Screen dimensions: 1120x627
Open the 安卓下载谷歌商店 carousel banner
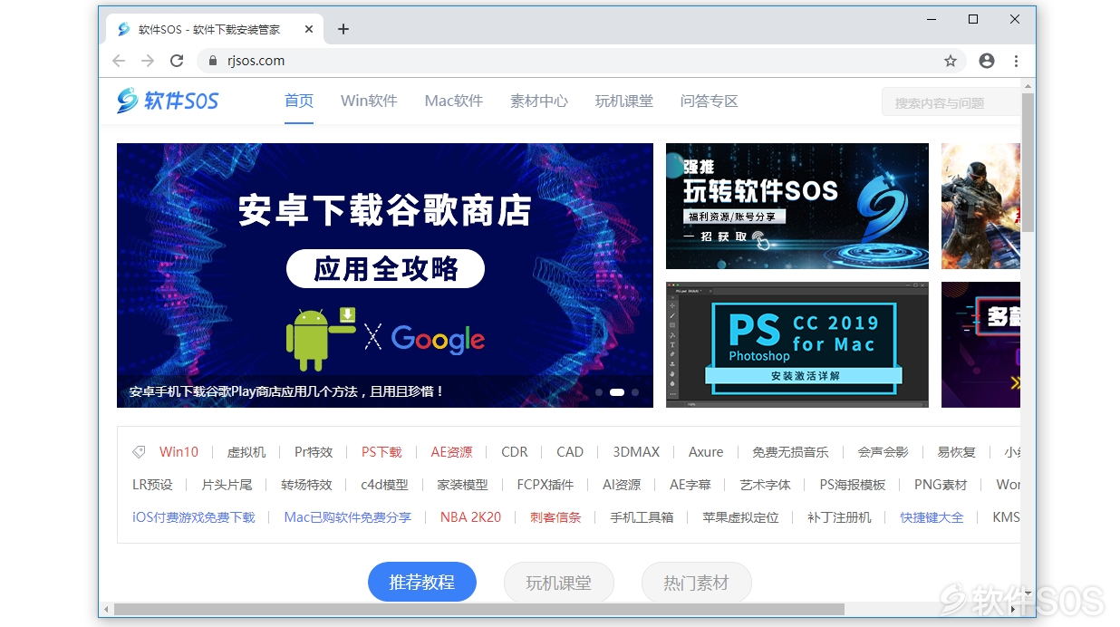tap(385, 275)
